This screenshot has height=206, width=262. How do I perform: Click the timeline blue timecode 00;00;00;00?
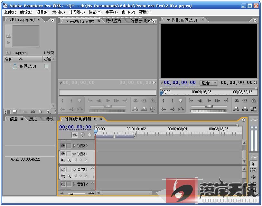pos(75,127)
